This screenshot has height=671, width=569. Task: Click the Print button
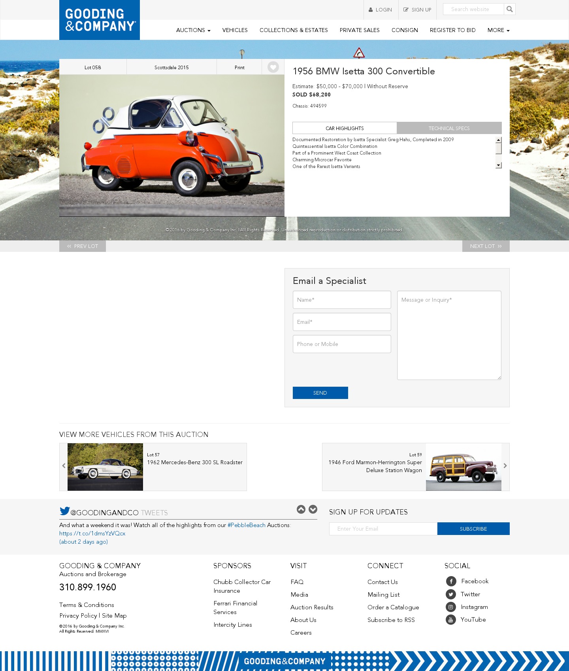pos(239,67)
